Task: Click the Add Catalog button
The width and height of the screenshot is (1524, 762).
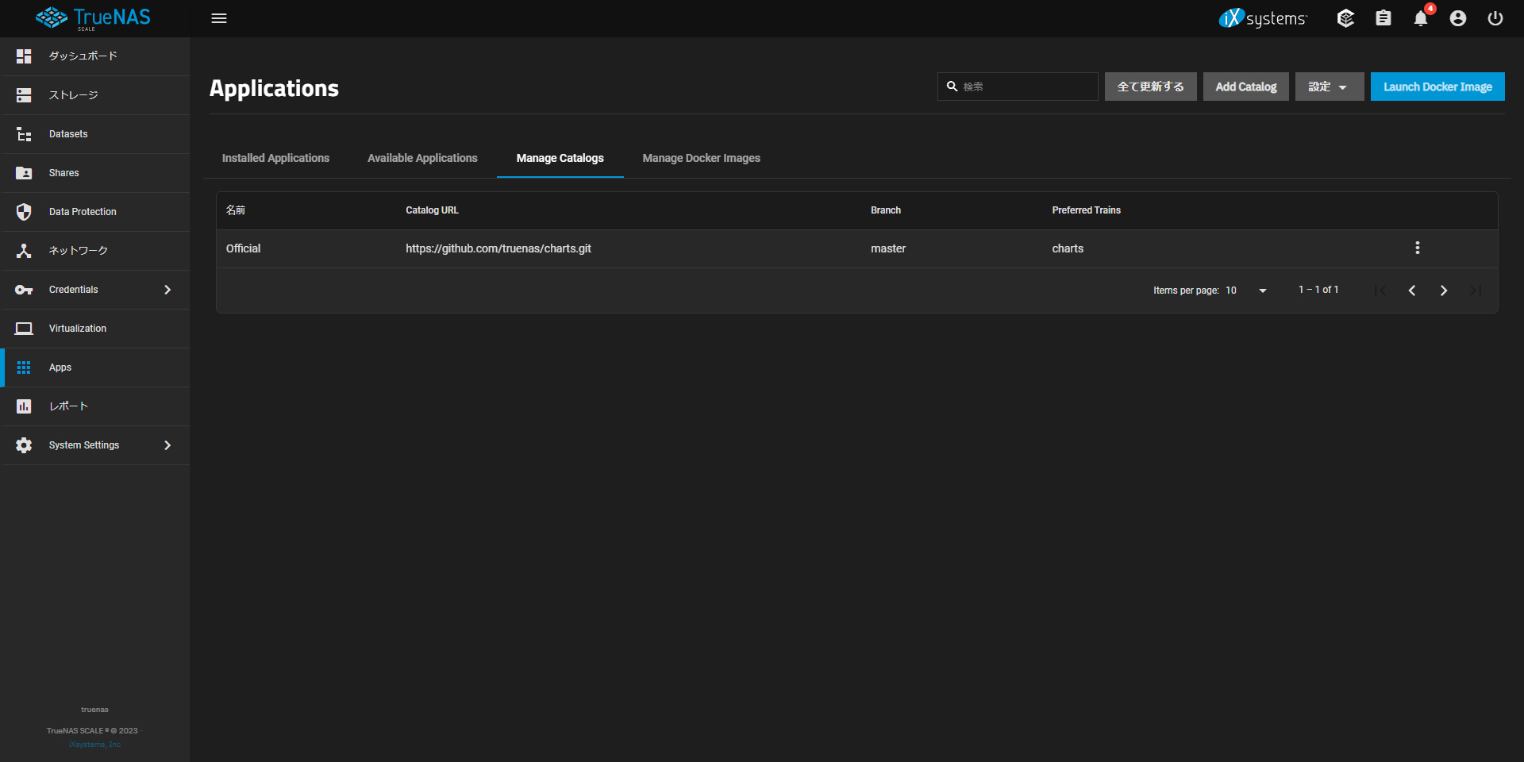Action: 1245,87
